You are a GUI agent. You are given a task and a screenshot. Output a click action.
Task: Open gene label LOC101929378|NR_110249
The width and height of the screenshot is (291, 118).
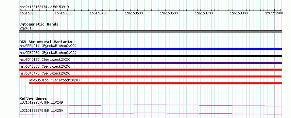tap(41, 102)
